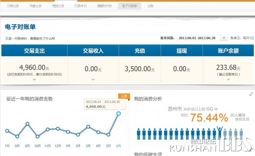Click the 0.00元 value under 提现
Image resolution: width=255 pixels, height=156 pixels.
point(181,69)
